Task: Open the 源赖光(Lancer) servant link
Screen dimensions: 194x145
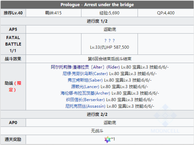Action: 85,87
